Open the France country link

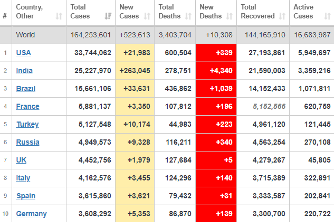click(x=27, y=106)
